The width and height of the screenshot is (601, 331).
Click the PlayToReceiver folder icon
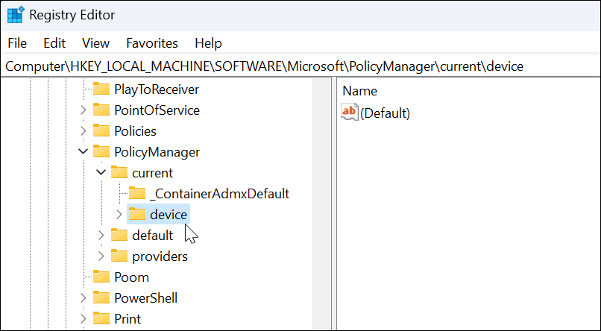101,89
